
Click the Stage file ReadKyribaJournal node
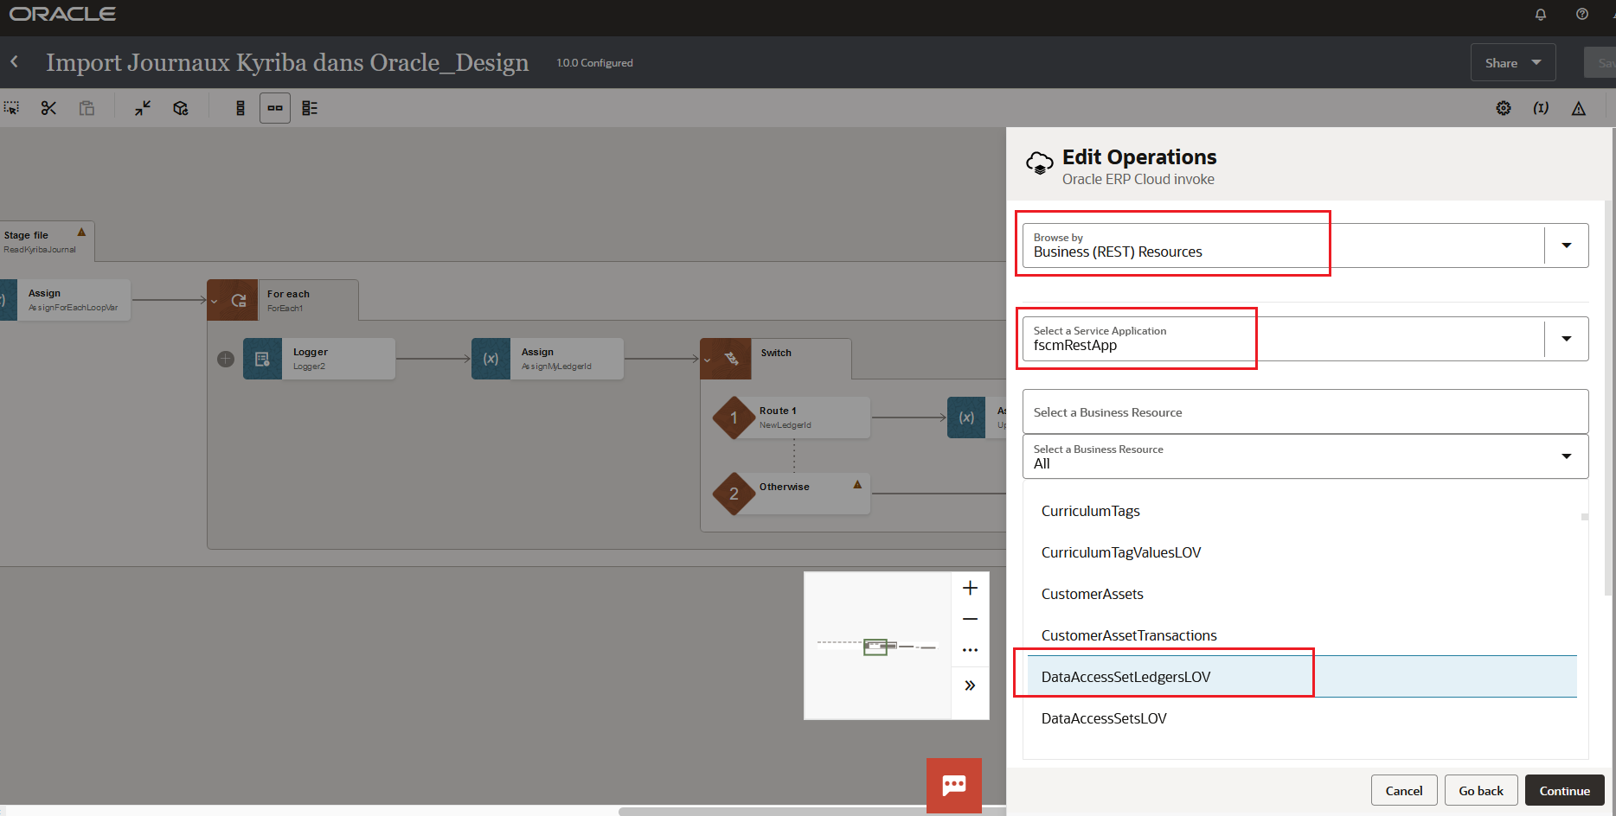tap(47, 242)
